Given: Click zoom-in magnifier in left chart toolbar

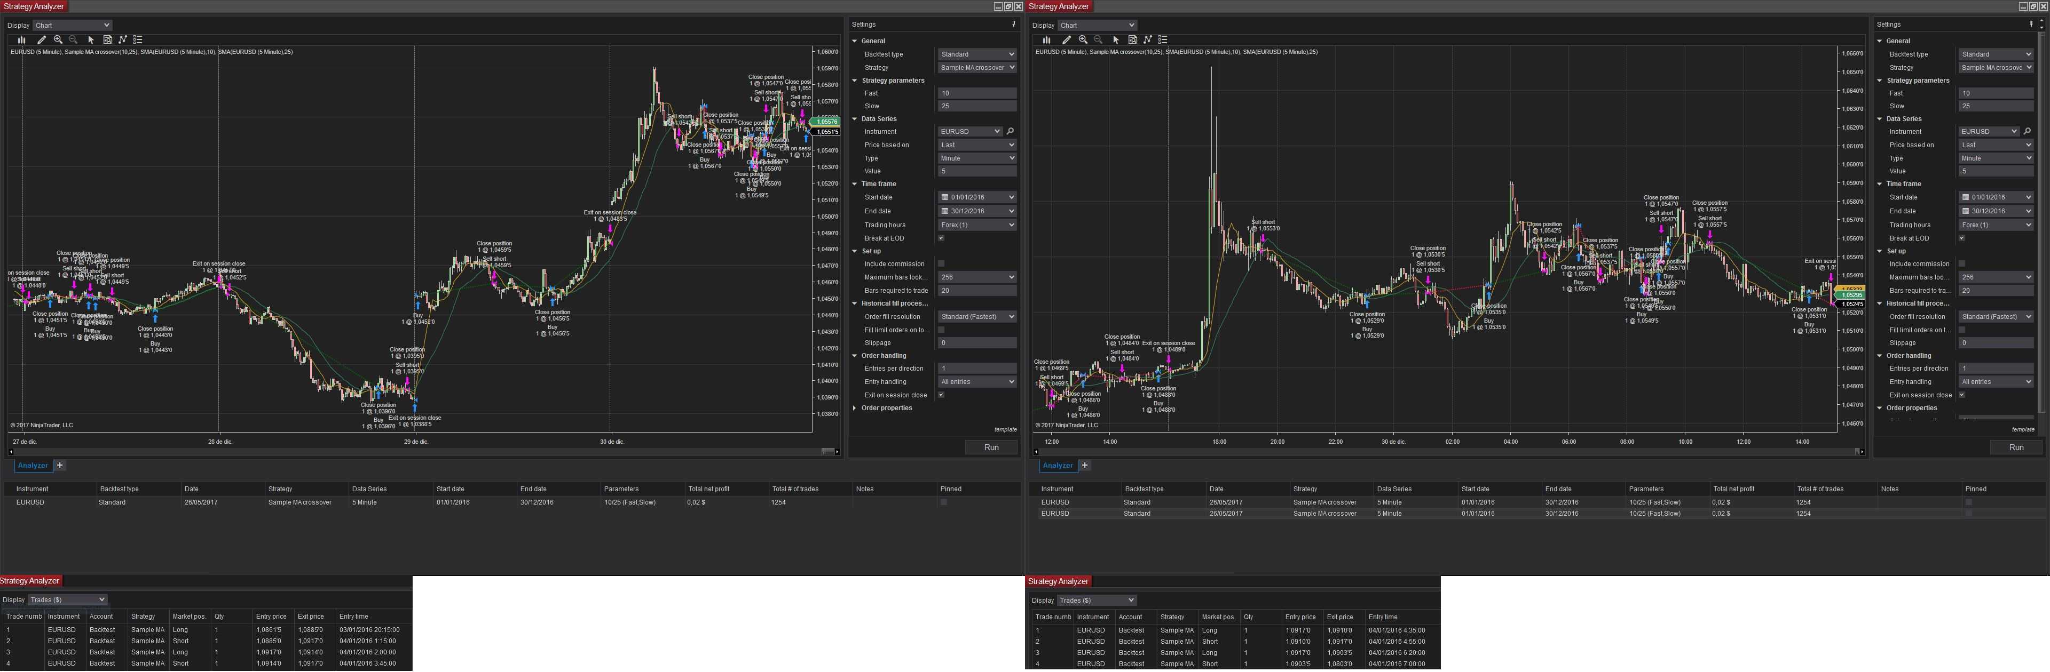Looking at the screenshot, I should point(58,40).
